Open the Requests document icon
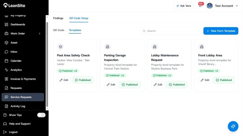The height and width of the screenshot is (136, 243). tap(7, 88)
